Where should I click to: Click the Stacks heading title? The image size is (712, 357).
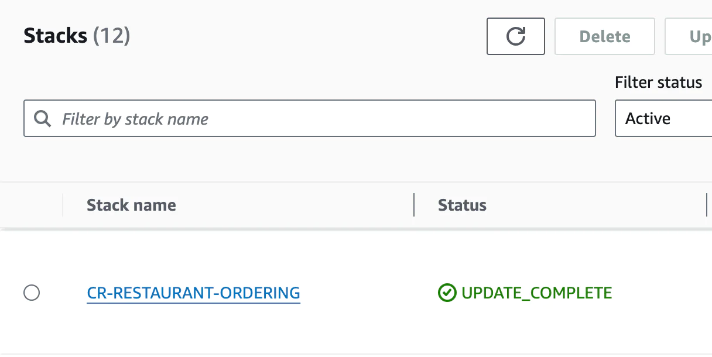[56, 36]
